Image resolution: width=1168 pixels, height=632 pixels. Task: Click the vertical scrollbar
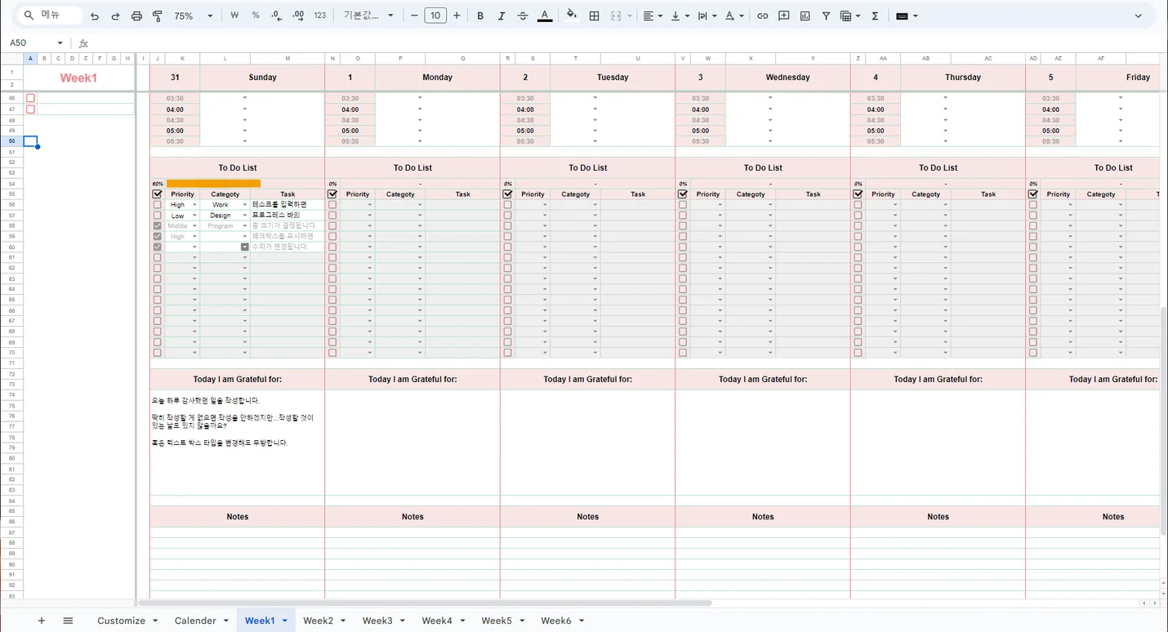(1163, 421)
